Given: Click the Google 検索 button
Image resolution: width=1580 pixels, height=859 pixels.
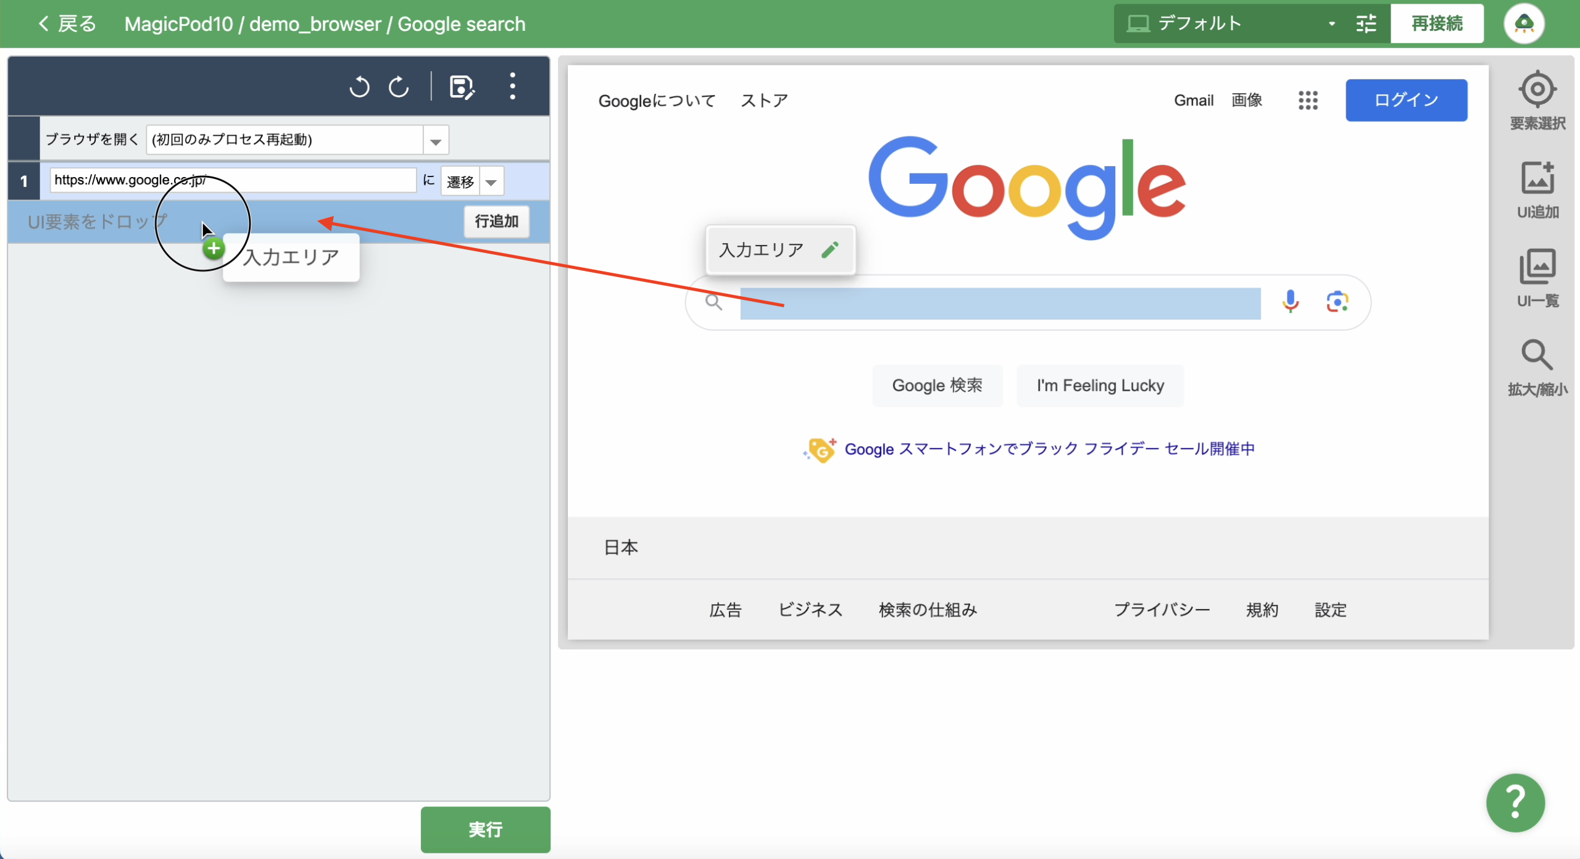Looking at the screenshot, I should tap(937, 386).
